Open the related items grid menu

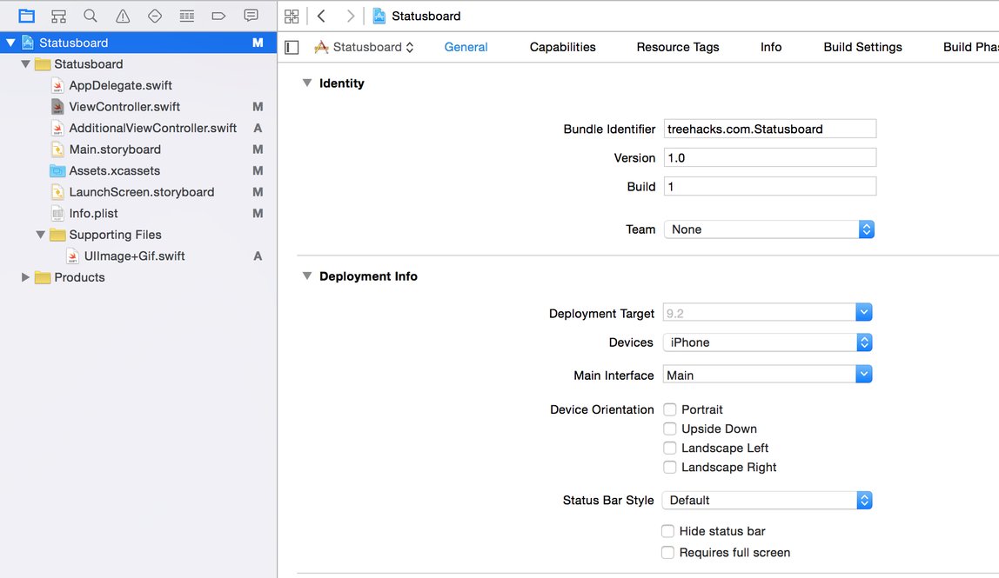[292, 16]
